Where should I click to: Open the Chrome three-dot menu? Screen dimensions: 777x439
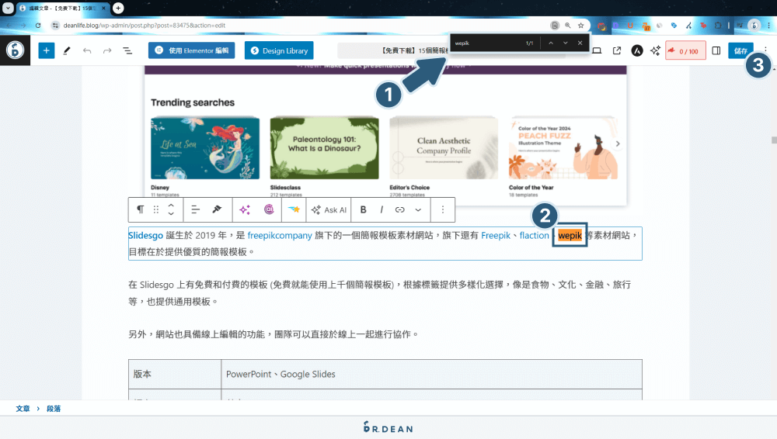769,26
